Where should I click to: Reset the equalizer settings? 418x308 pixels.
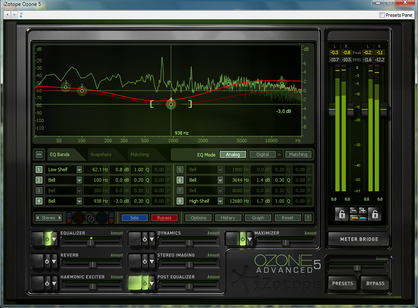pos(287,218)
